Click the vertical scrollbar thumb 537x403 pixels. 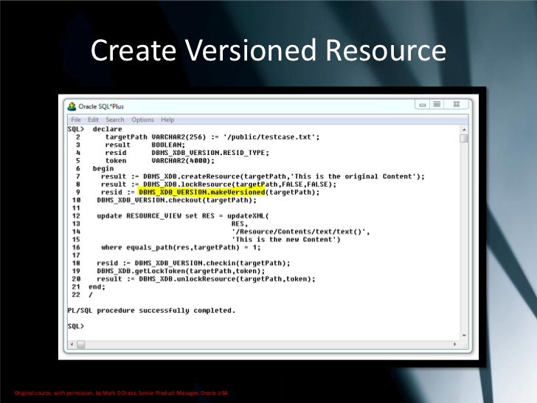click(464, 139)
